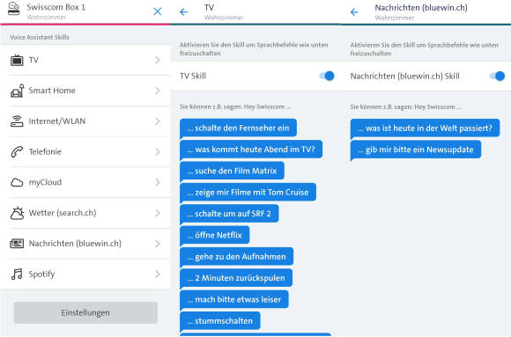Toggle the TV Skill switch
This screenshot has height=337, width=511.
[327, 76]
